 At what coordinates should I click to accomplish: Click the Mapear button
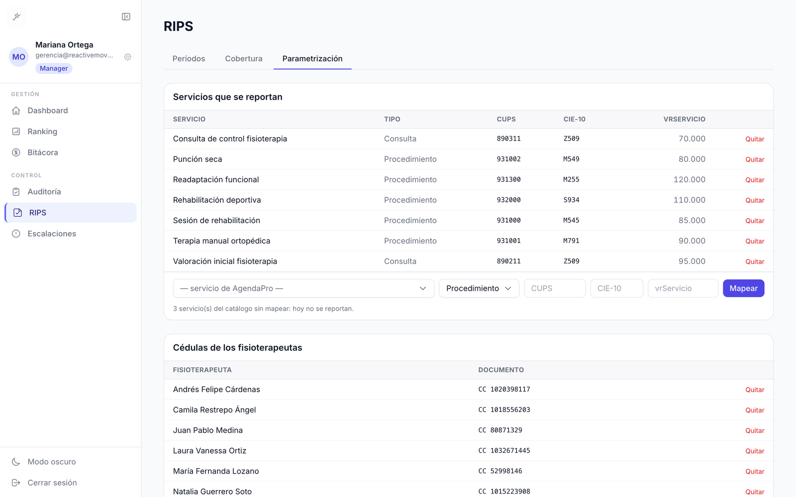[x=743, y=288]
